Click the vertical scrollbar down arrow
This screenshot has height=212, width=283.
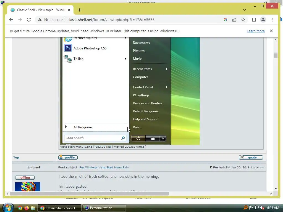(x=276, y=189)
